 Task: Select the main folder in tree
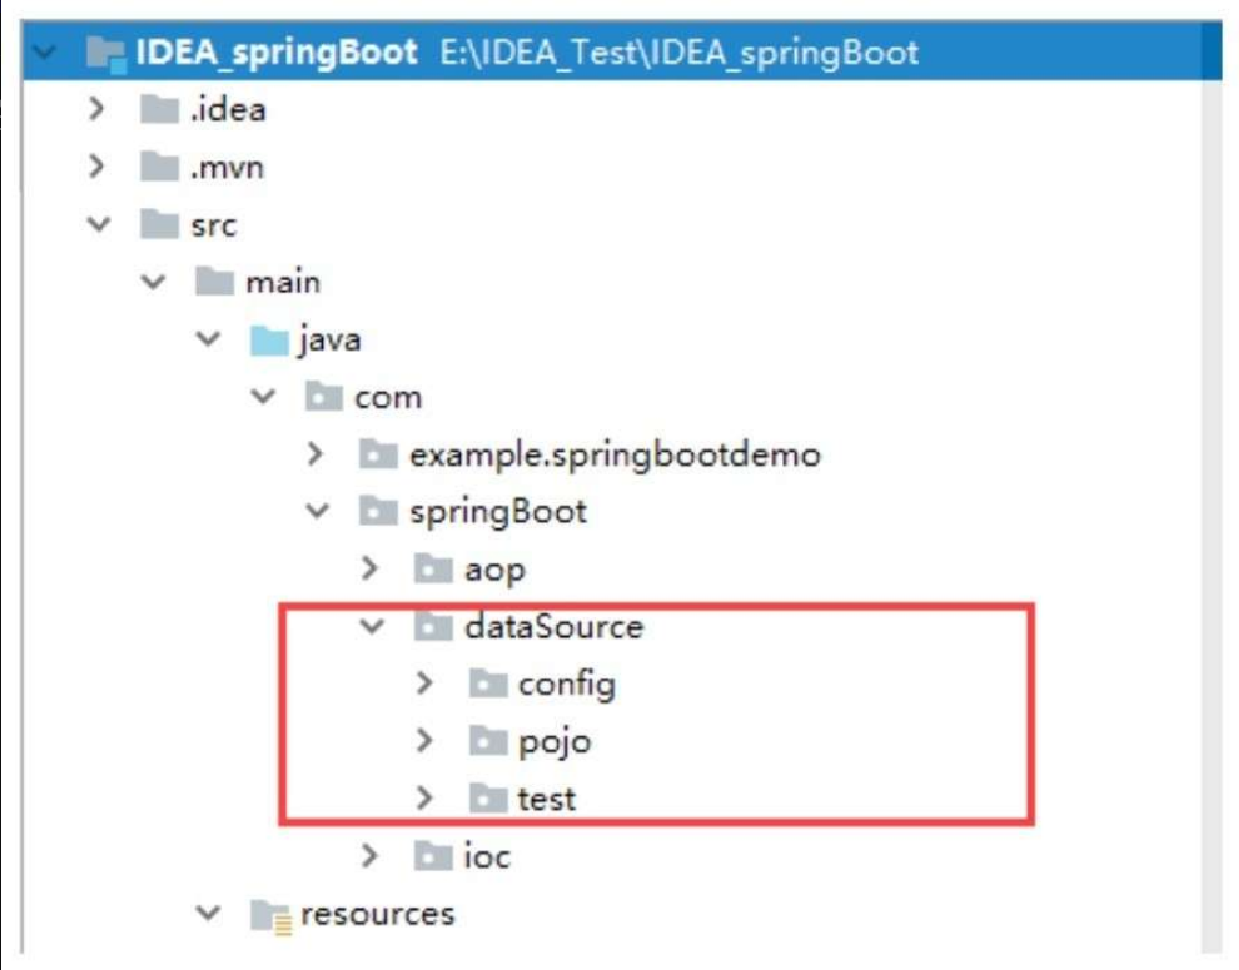point(259,283)
